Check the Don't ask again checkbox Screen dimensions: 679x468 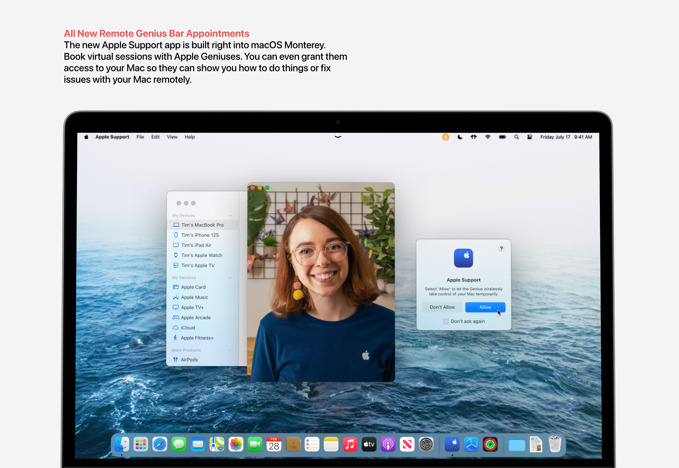(x=445, y=321)
